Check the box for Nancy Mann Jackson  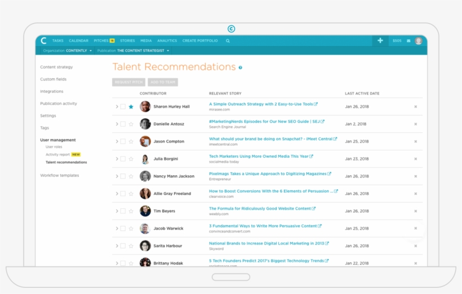123,176
